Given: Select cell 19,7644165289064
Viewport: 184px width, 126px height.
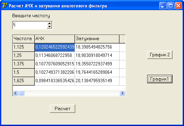Looking at the screenshot, I should coord(97,73).
